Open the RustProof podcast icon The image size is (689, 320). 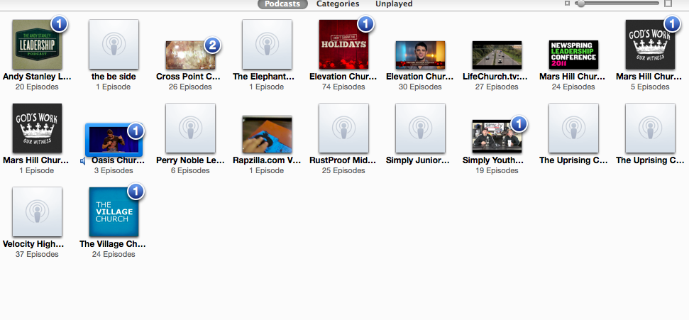click(x=343, y=128)
